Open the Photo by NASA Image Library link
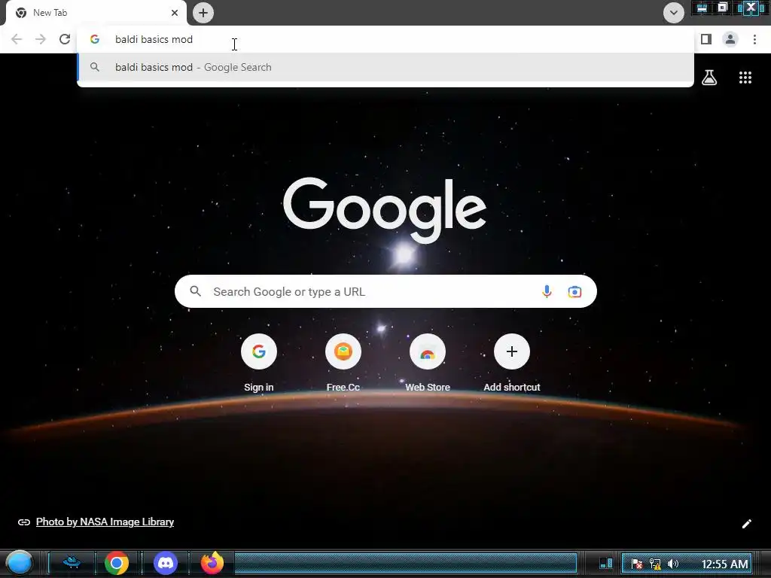Viewport: 771px width, 578px height. point(105,522)
